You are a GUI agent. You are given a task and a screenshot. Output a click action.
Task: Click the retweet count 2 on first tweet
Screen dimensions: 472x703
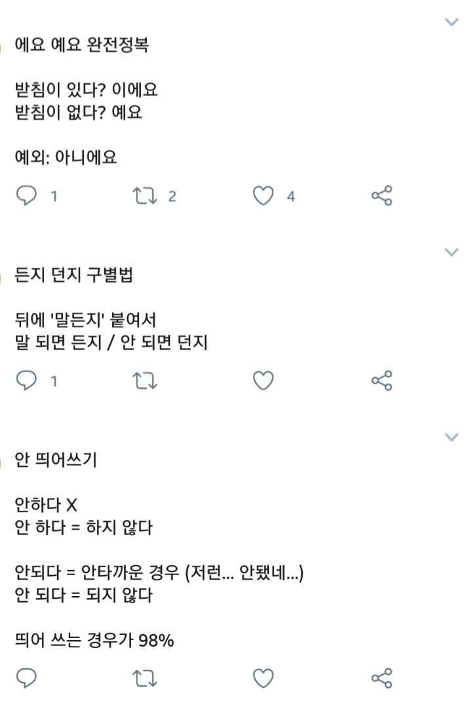coord(172,196)
